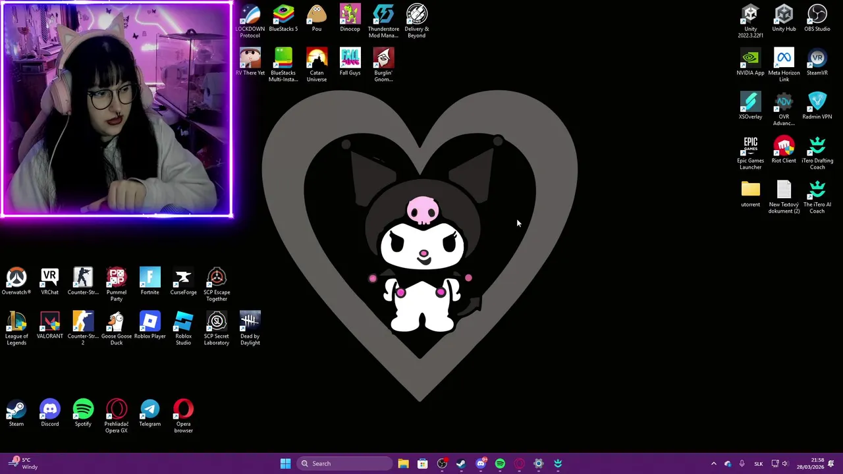Viewport: 843px width, 474px height.
Task: Open the Steam desktop shortcut
Action: (x=16, y=413)
